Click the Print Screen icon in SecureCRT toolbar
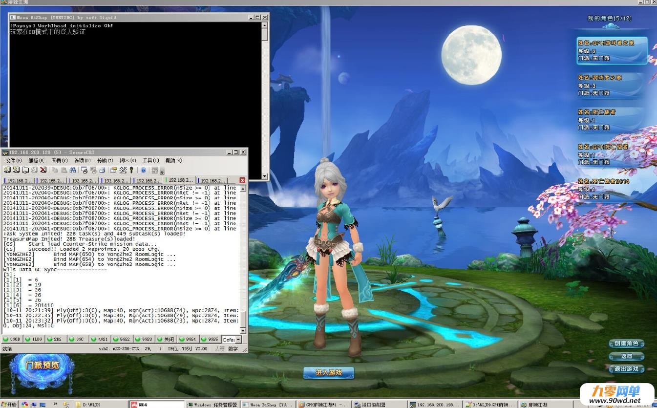This screenshot has width=657, height=408. (x=84, y=170)
